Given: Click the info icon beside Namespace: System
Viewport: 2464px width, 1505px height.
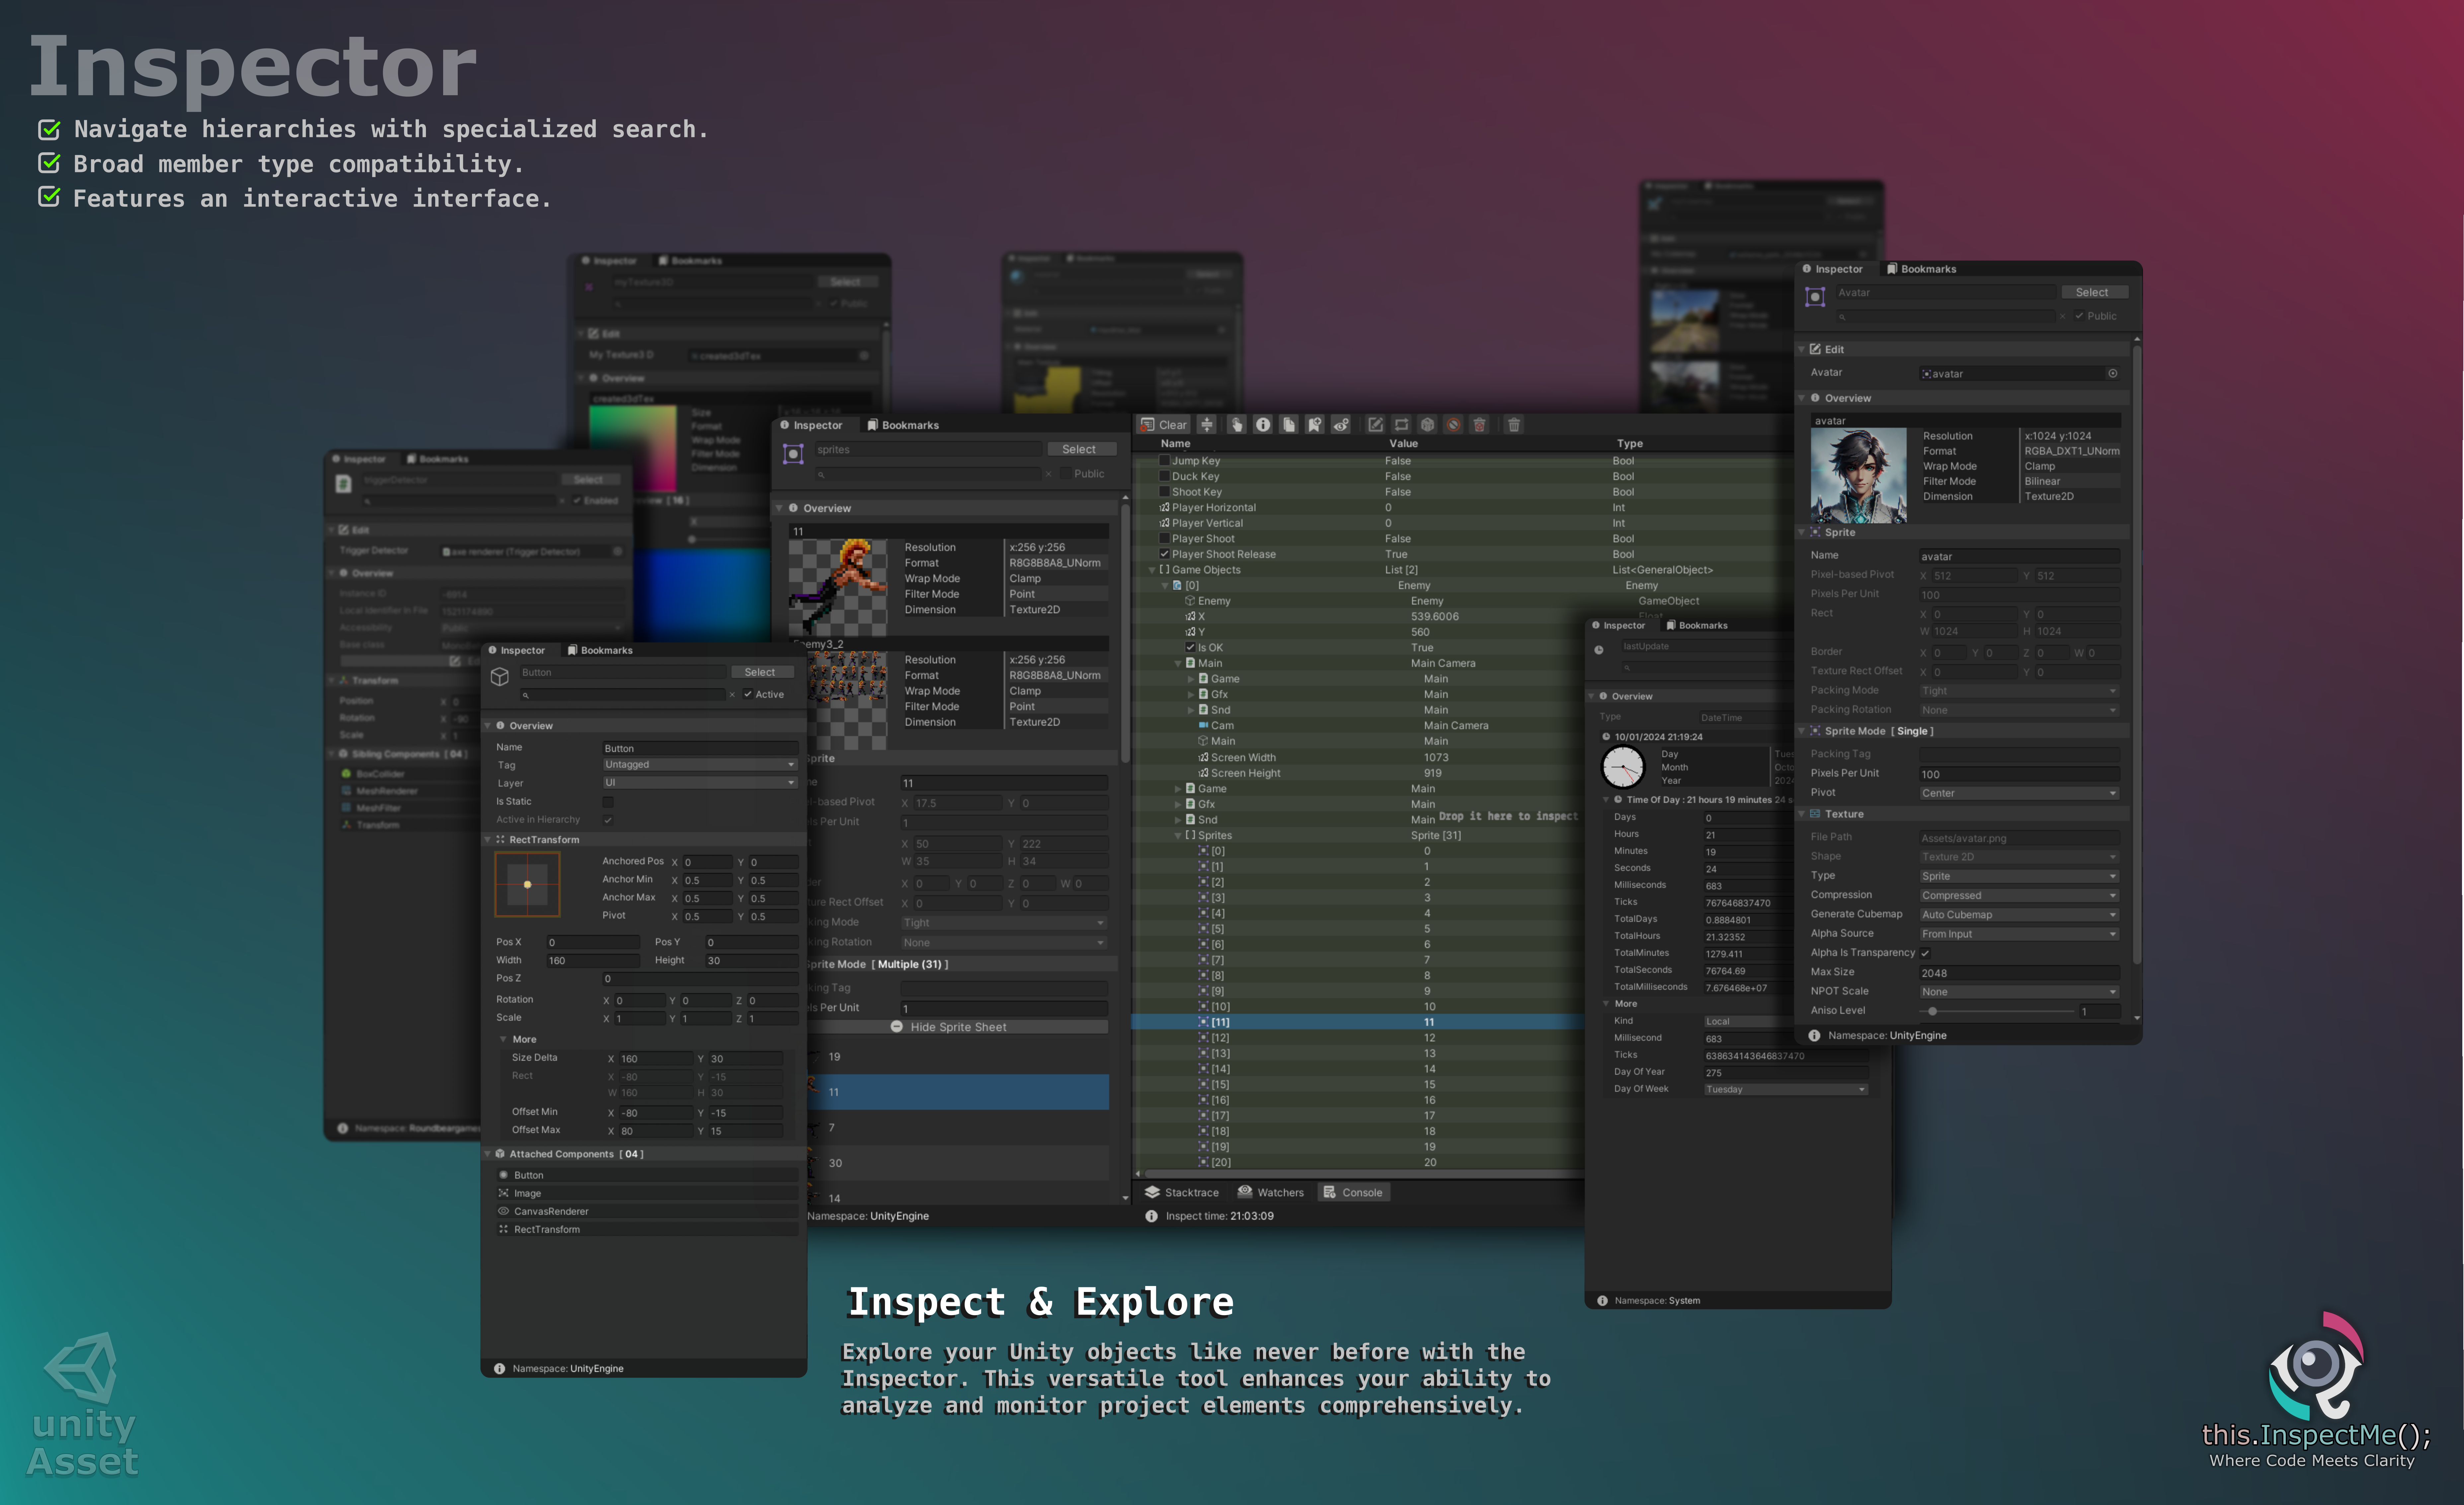Looking at the screenshot, I should [x=1602, y=1301].
